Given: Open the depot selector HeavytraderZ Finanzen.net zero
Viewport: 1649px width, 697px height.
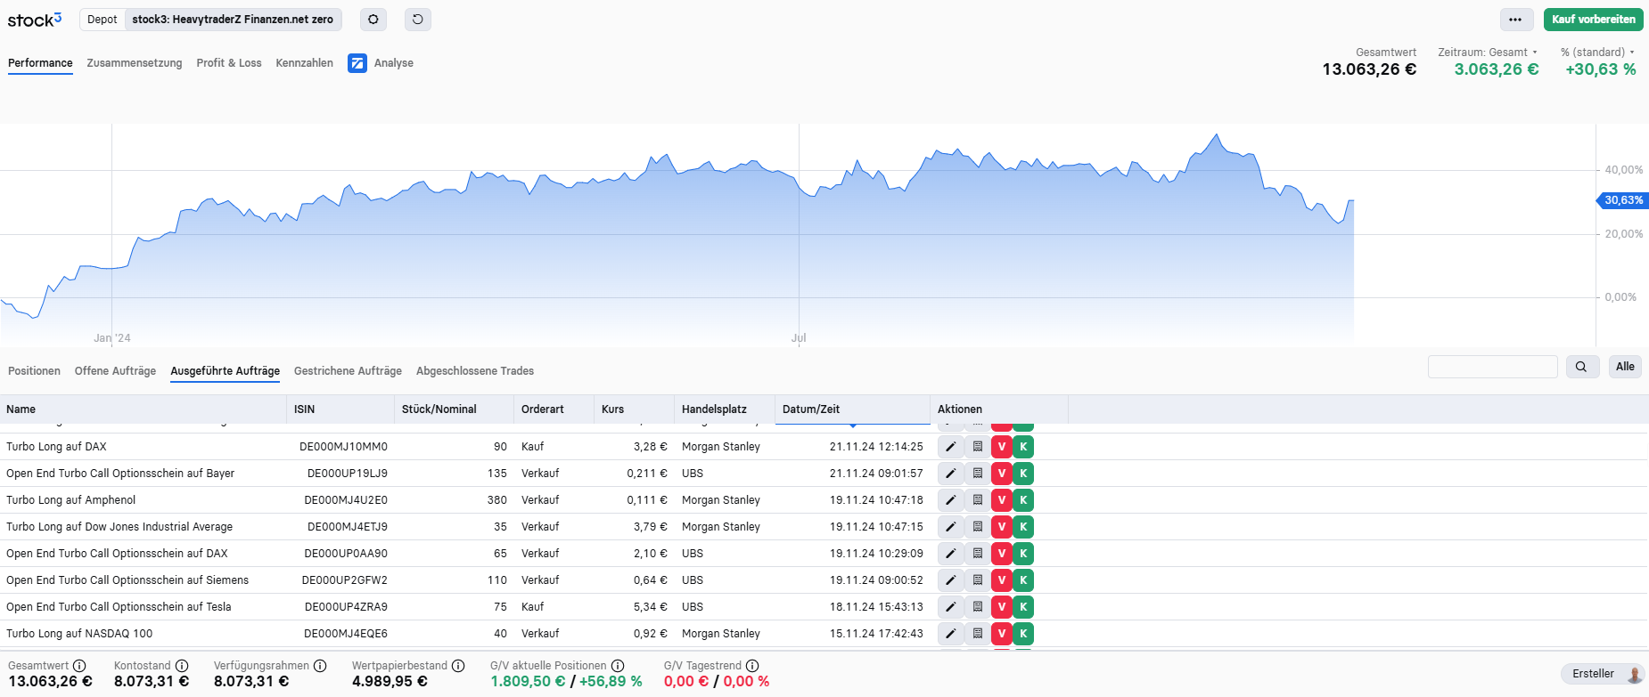Looking at the screenshot, I should point(233,20).
